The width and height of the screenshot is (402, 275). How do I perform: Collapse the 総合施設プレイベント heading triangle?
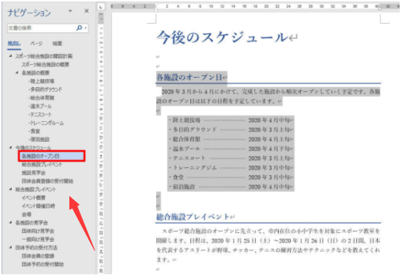[x=10, y=189]
